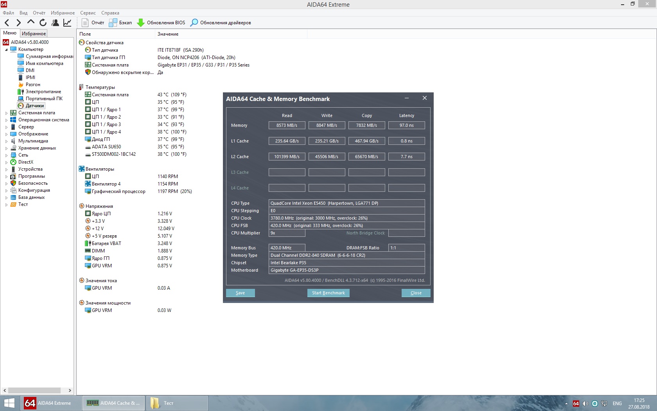This screenshot has width=657, height=411.
Task: Click the Memory Read 8573 MB/s field
Action: [x=287, y=125]
